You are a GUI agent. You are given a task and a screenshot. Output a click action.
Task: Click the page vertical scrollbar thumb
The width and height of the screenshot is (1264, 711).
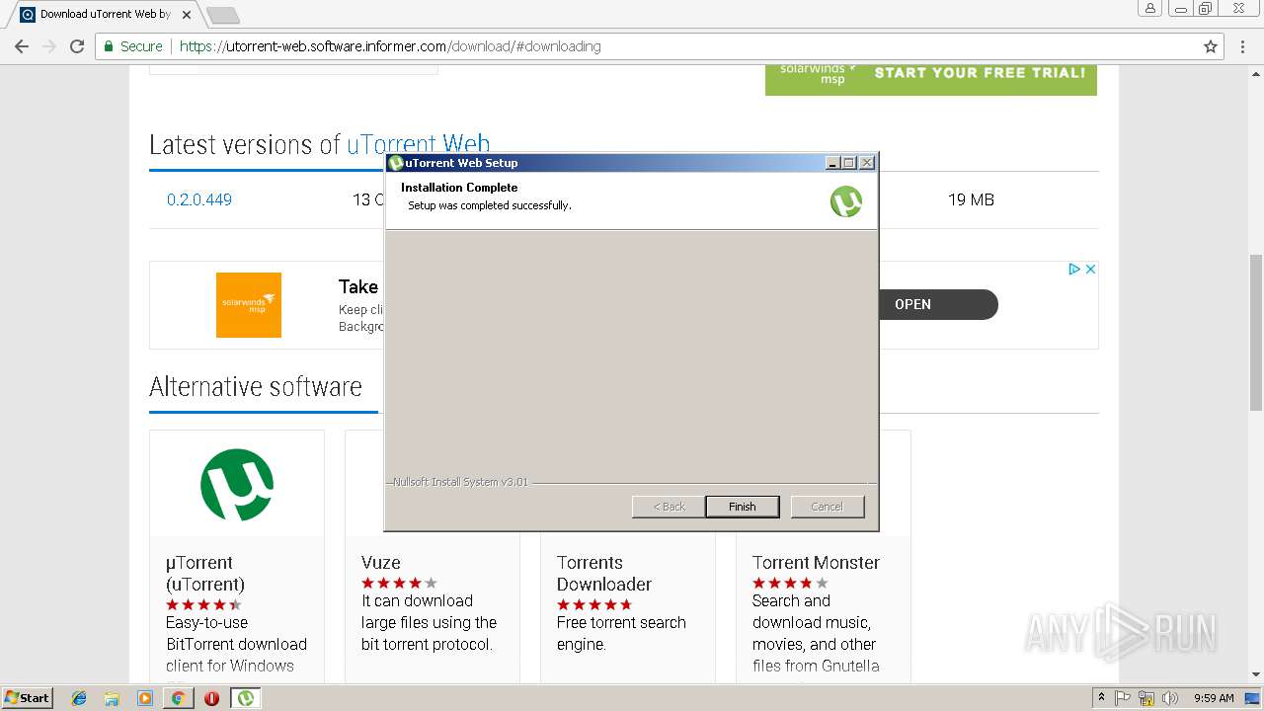click(1256, 331)
